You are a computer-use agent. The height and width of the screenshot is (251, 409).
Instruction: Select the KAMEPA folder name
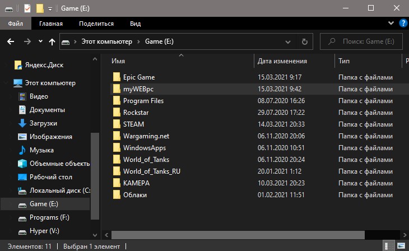[x=136, y=183]
